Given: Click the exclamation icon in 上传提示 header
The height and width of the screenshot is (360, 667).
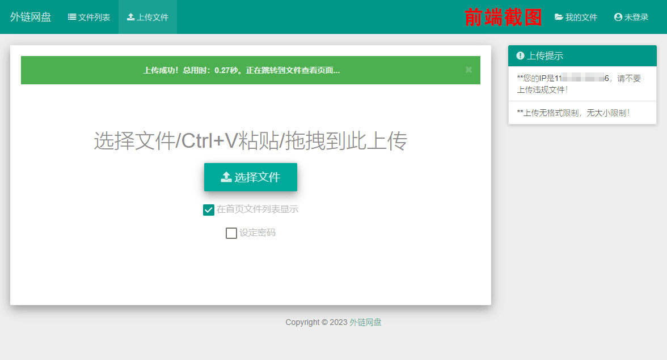Looking at the screenshot, I should pos(520,55).
